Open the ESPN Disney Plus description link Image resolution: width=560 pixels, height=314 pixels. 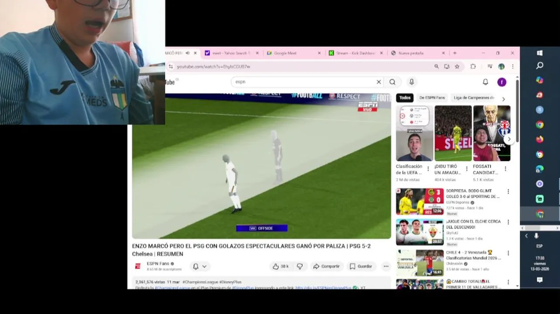[x=323, y=288]
